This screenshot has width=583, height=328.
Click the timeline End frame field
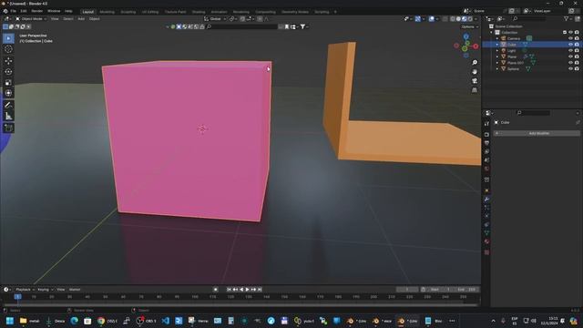[466, 290]
